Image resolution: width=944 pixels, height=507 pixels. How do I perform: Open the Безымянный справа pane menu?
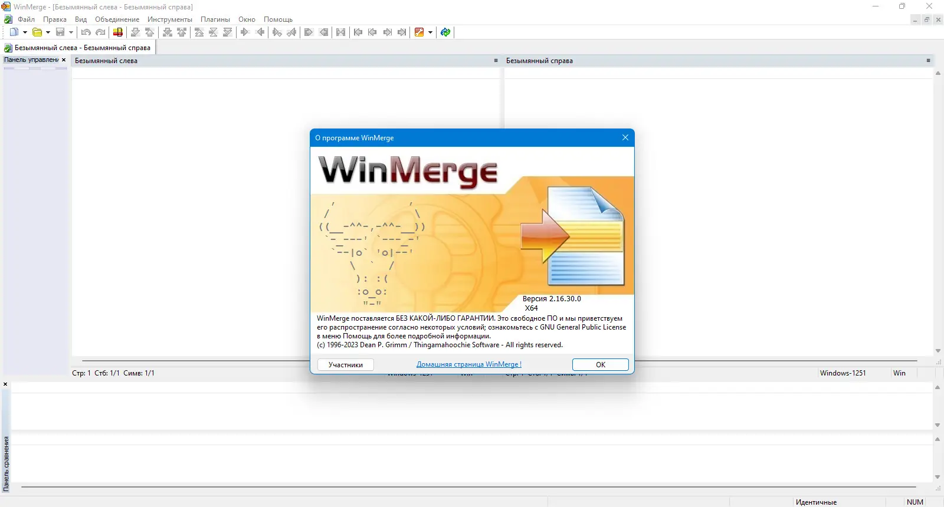928,61
